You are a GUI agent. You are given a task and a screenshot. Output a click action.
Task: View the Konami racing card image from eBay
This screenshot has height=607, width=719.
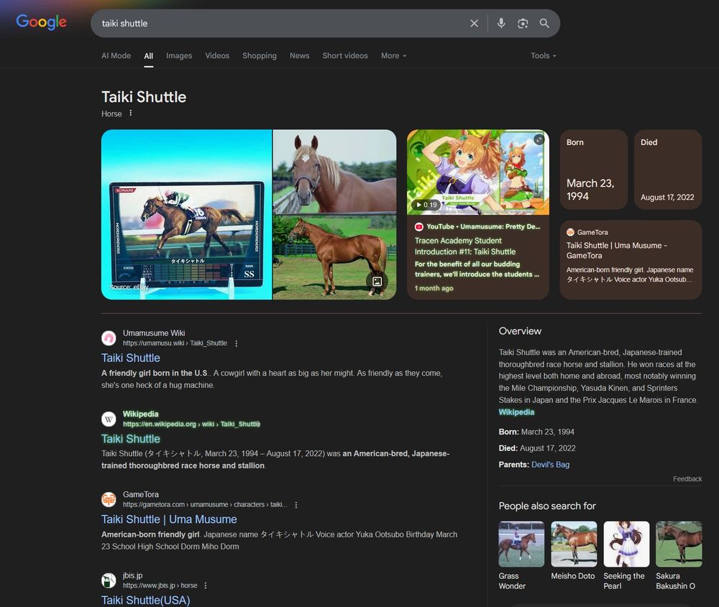tap(187, 214)
